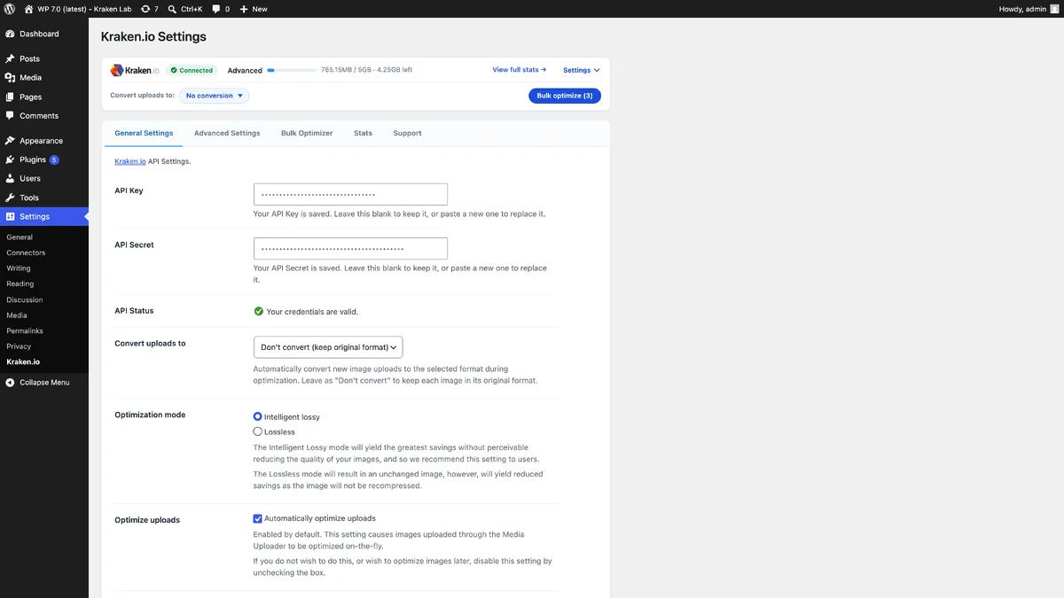
Task: Click the Advanced plan label
Action: pyautogui.click(x=245, y=71)
